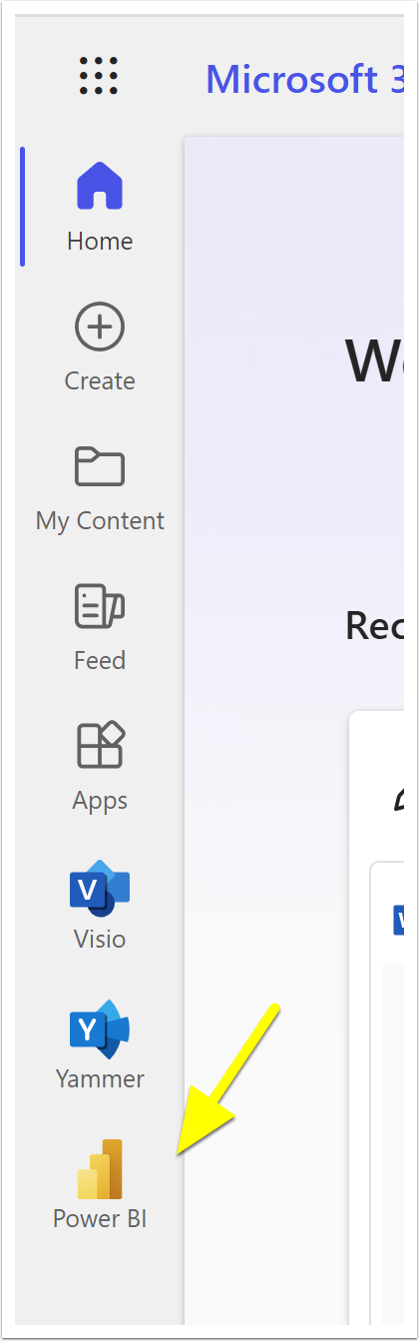The image size is (419, 1341).
Task: Launch Visio from its blue icon
Action: point(100,887)
